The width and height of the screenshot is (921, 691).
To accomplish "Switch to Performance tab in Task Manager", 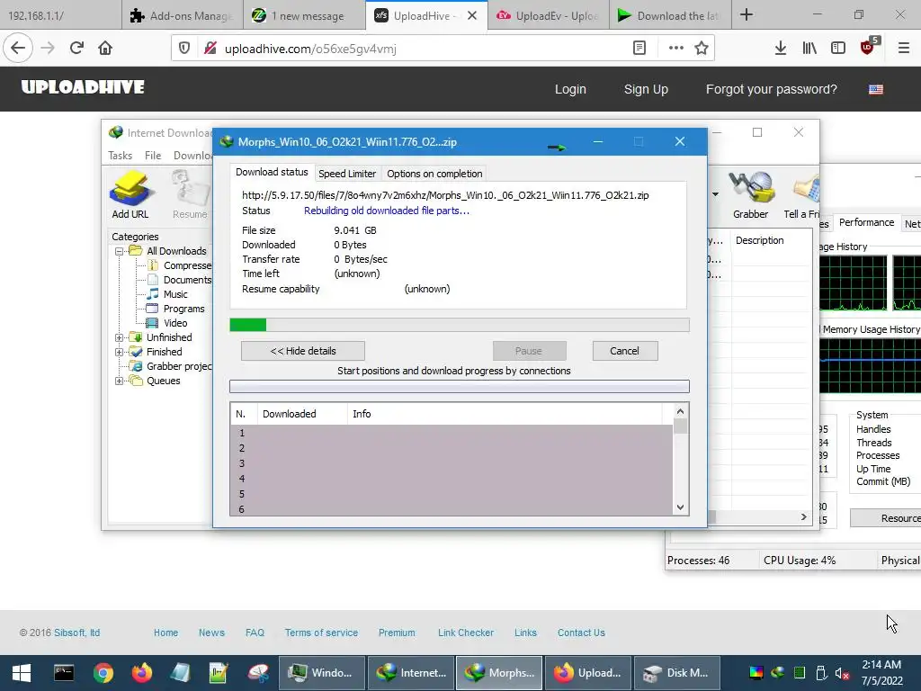I will pos(866,223).
